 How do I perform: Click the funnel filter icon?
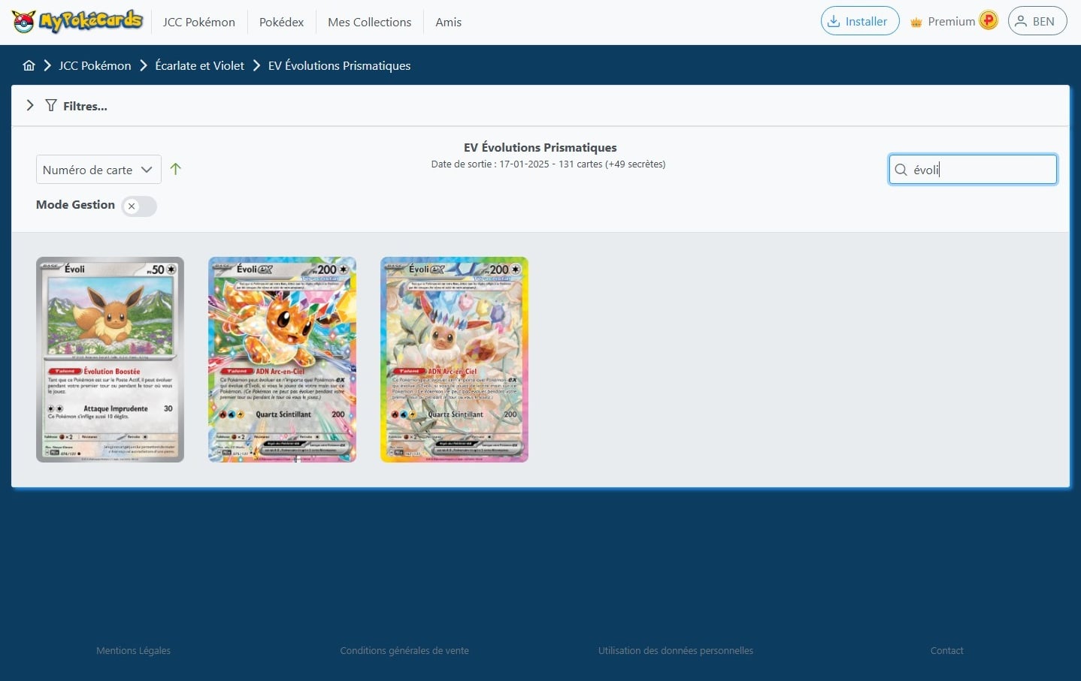pos(50,106)
